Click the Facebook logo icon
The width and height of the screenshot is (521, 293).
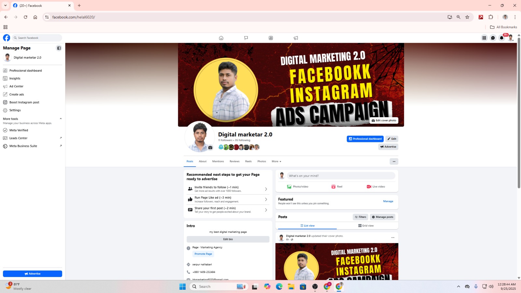coord(7,38)
